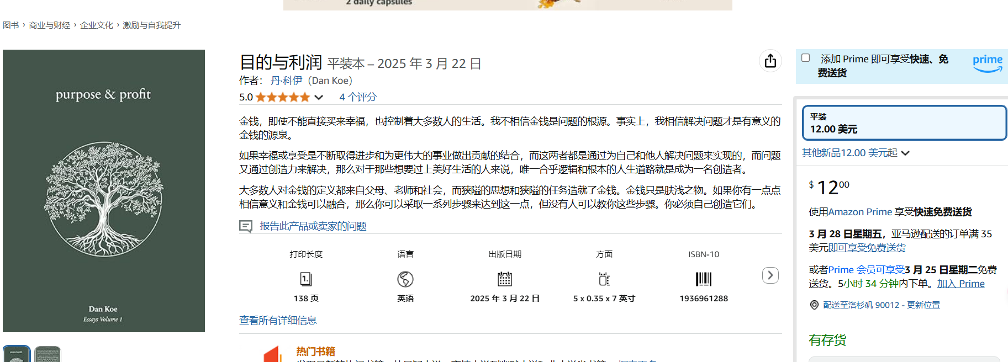Click 即可享受免费送货 link
Image resolution: width=1008 pixels, height=362 pixels.
point(867,248)
